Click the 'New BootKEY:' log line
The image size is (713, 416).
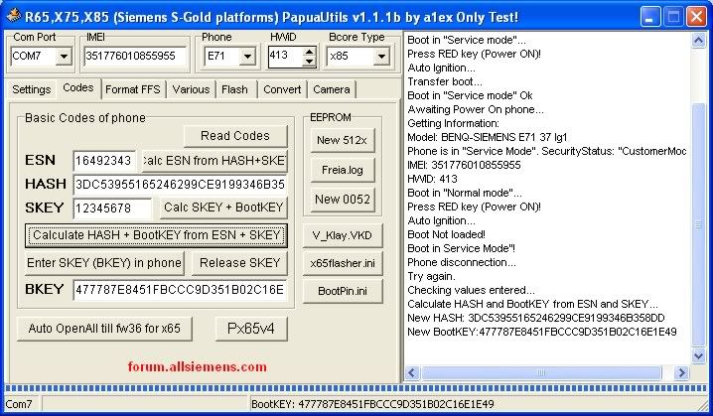(542, 332)
